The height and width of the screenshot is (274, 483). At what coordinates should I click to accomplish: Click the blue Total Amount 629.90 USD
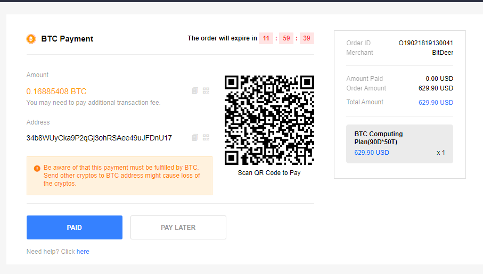pyautogui.click(x=436, y=103)
